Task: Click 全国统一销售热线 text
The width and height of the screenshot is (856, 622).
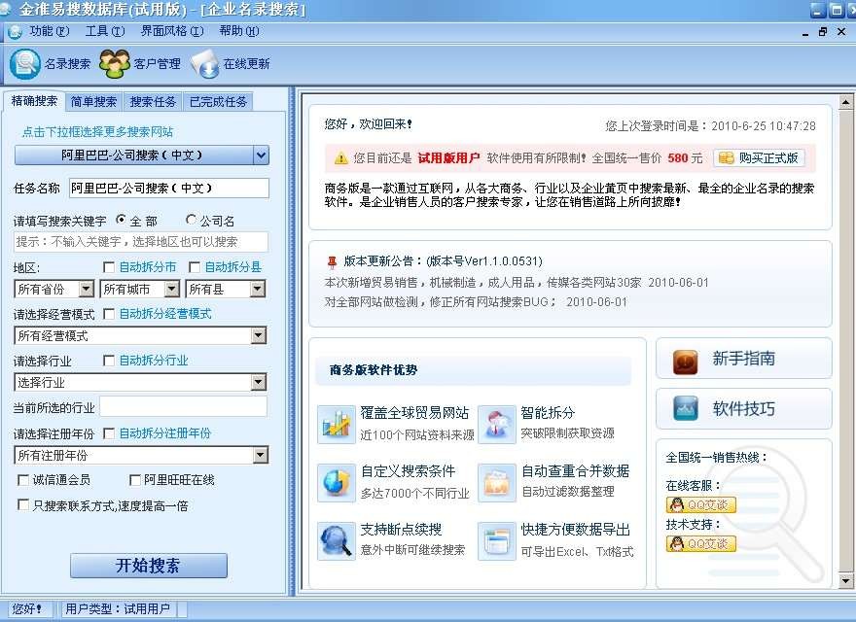Action: 717,457
